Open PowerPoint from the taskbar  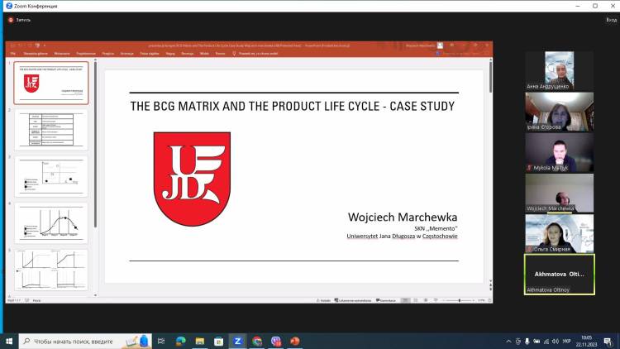294,341
